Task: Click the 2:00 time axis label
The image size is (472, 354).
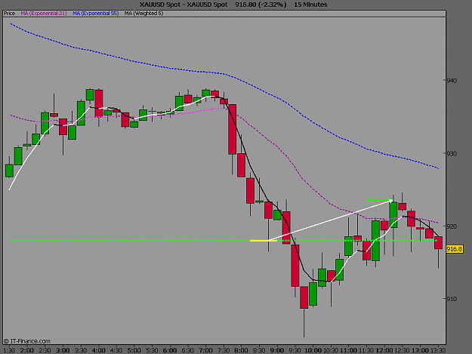Action: [27, 350]
